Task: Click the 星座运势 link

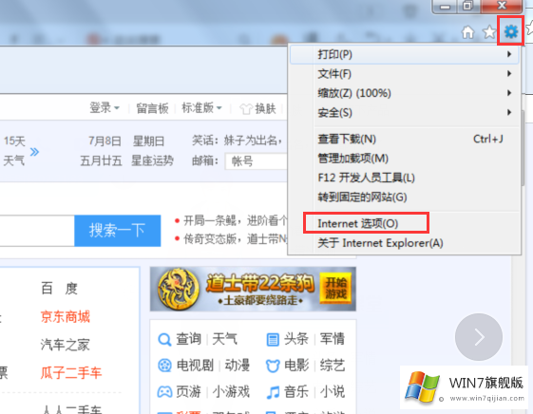Action: 152,160
